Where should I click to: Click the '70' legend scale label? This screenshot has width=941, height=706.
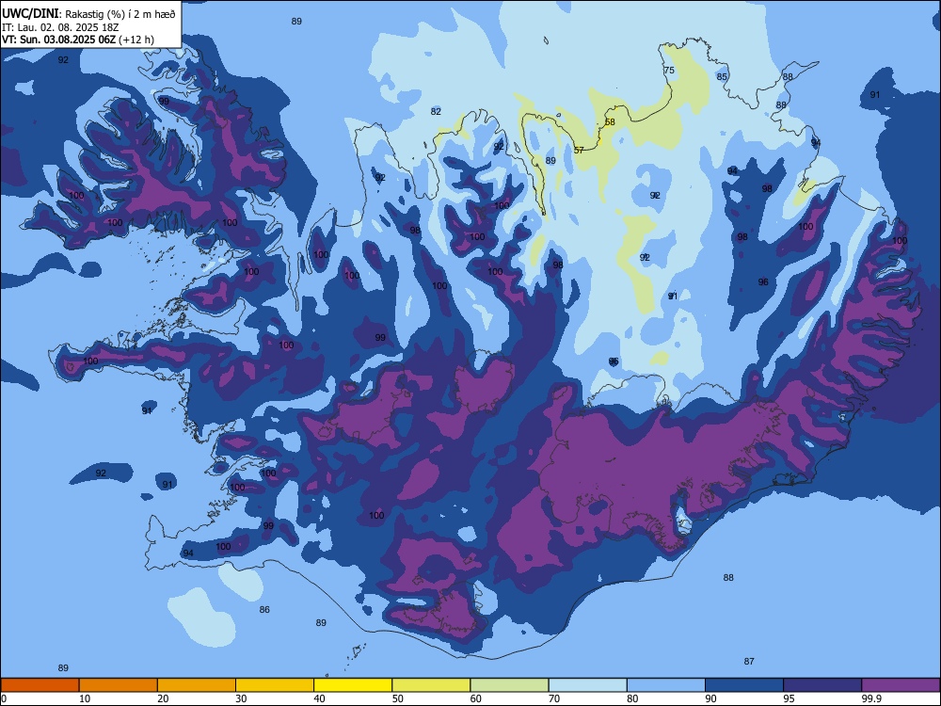[554, 698]
